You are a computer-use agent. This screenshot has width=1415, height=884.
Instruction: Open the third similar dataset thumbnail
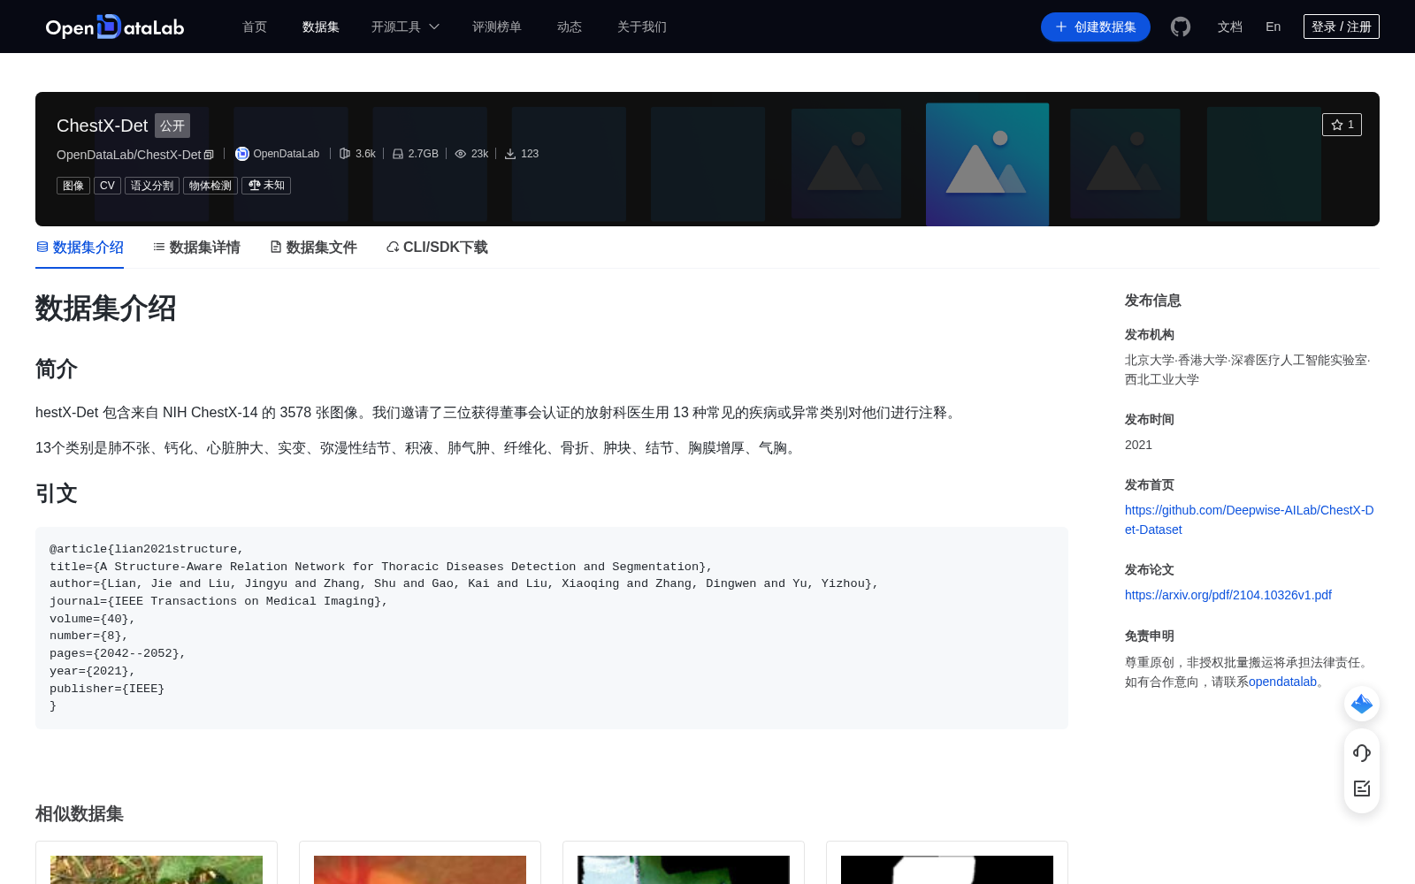684,870
